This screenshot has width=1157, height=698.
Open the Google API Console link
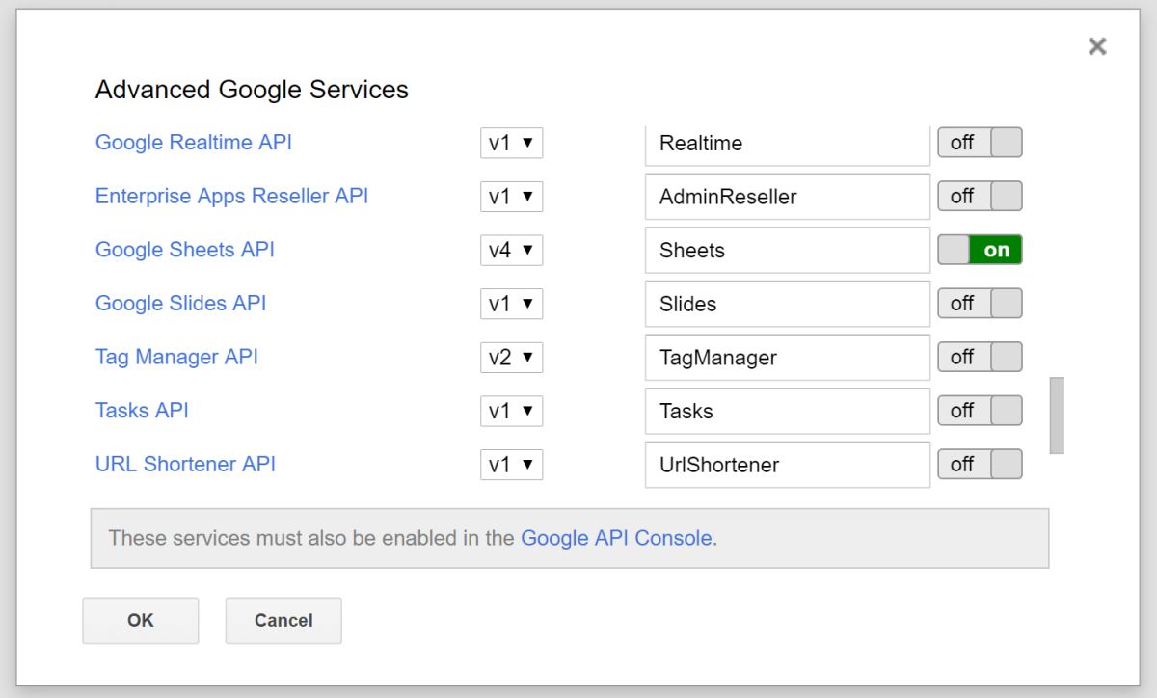(x=616, y=538)
